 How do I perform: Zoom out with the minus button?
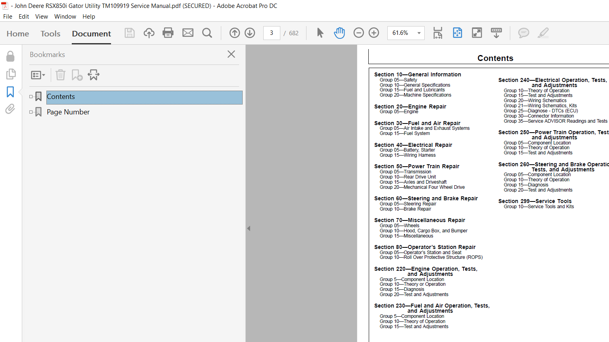point(358,33)
